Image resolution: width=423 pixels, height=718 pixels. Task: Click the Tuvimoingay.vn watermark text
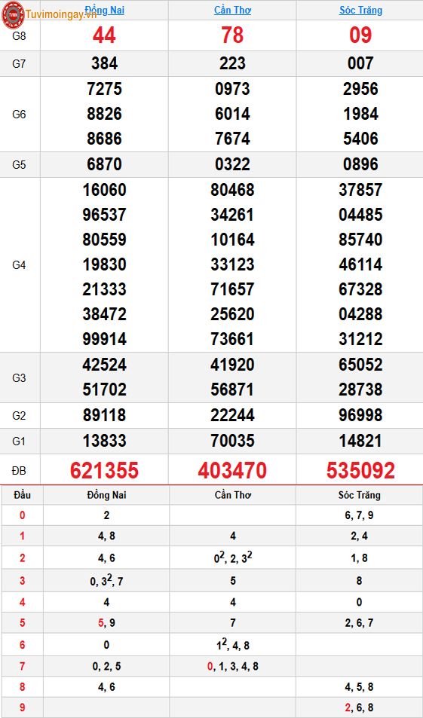(x=61, y=14)
